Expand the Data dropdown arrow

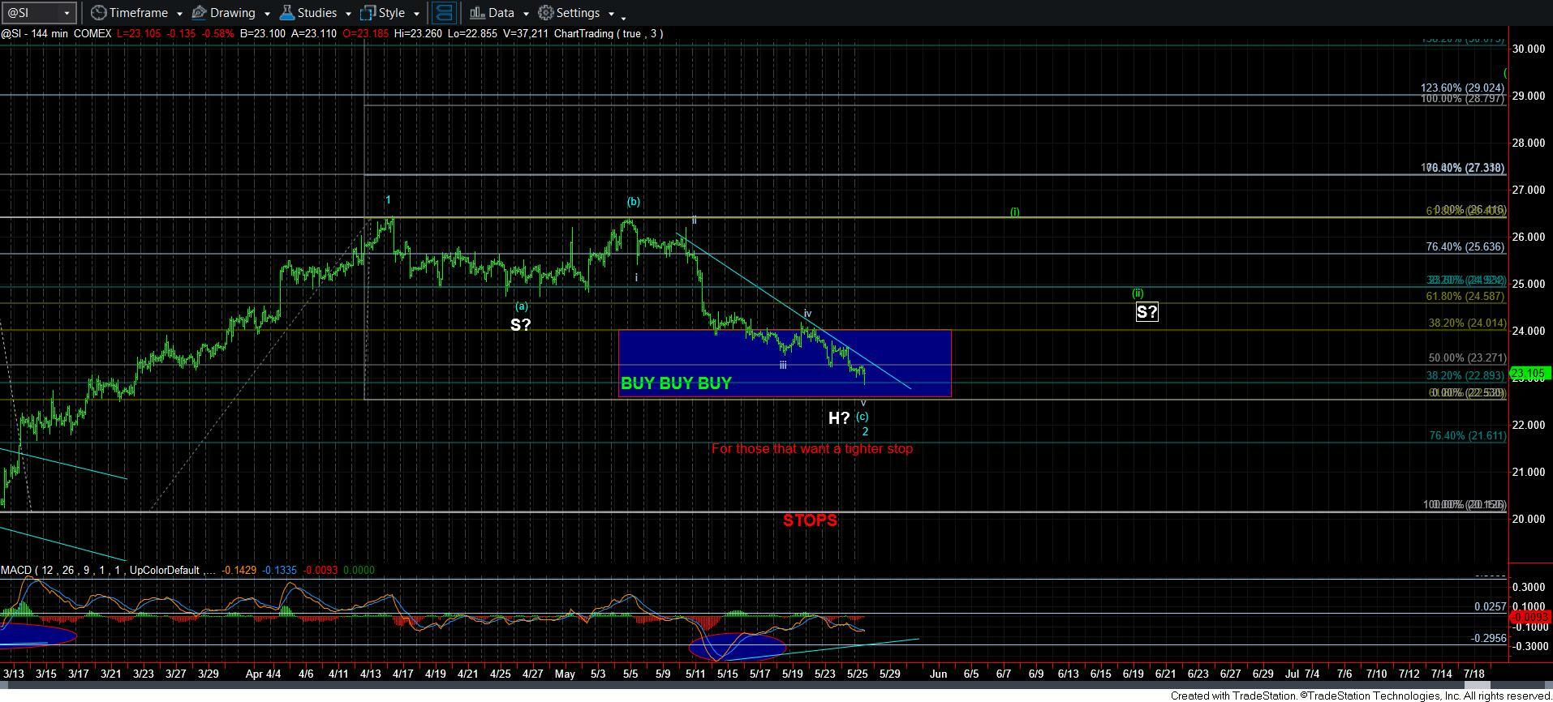[526, 14]
